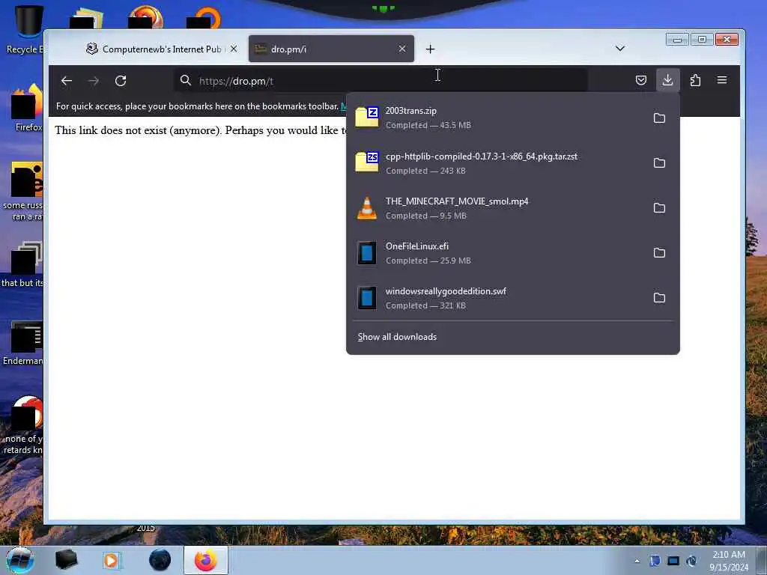This screenshot has width=767, height=575.
Task: Close the Computernewb's Internet Pub tab
Action: (234, 49)
